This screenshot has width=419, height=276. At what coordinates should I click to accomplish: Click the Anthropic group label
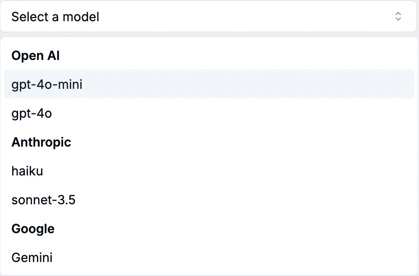41,142
